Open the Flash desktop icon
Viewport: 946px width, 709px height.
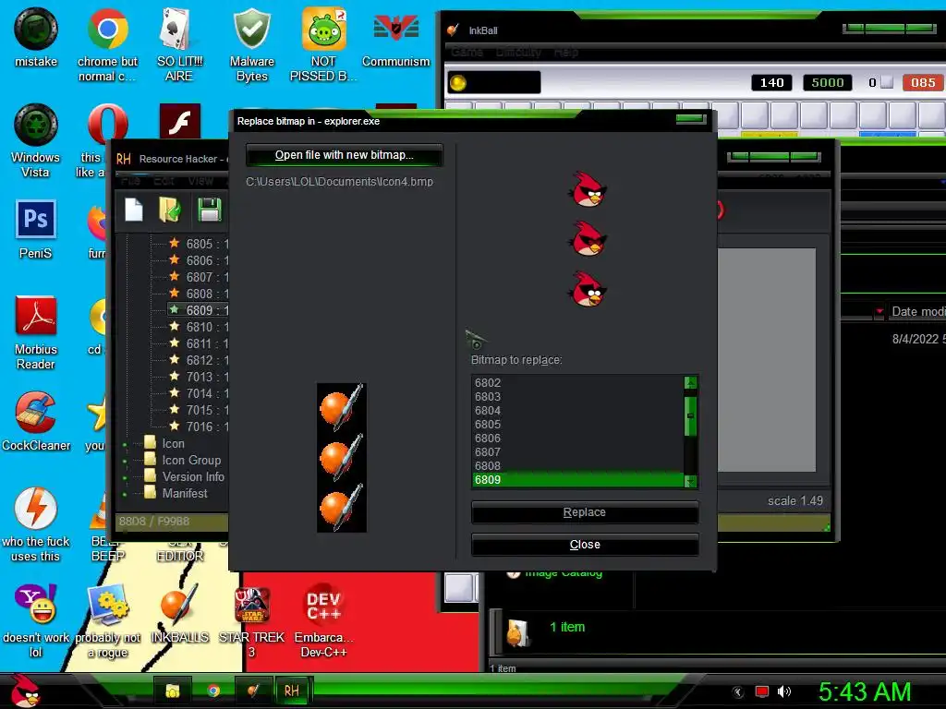pyautogui.click(x=180, y=121)
